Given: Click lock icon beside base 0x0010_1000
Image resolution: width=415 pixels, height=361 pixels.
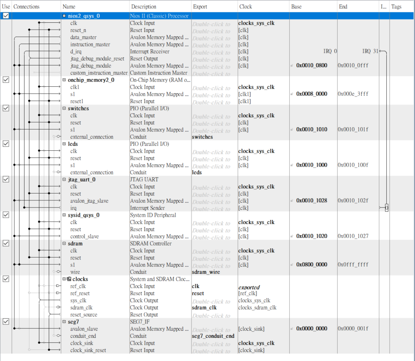Looking at the screenshot, I should click(x=292, y=165).
